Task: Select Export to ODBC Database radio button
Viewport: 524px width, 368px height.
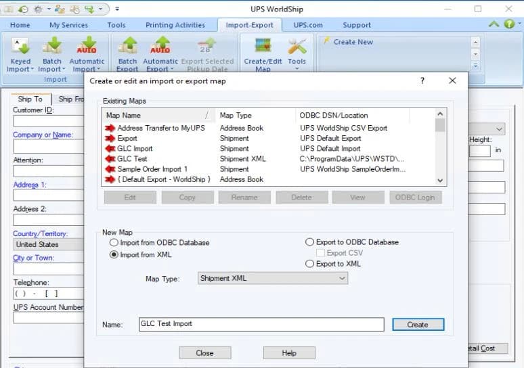Action: click(x=310, y=241)
